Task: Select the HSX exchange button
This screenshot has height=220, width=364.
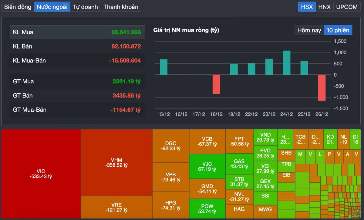Action: coord(307,7)
